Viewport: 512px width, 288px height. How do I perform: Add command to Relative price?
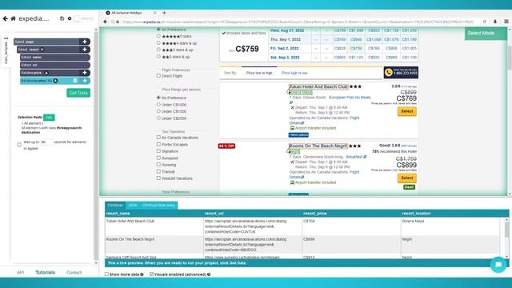point(85,73)
